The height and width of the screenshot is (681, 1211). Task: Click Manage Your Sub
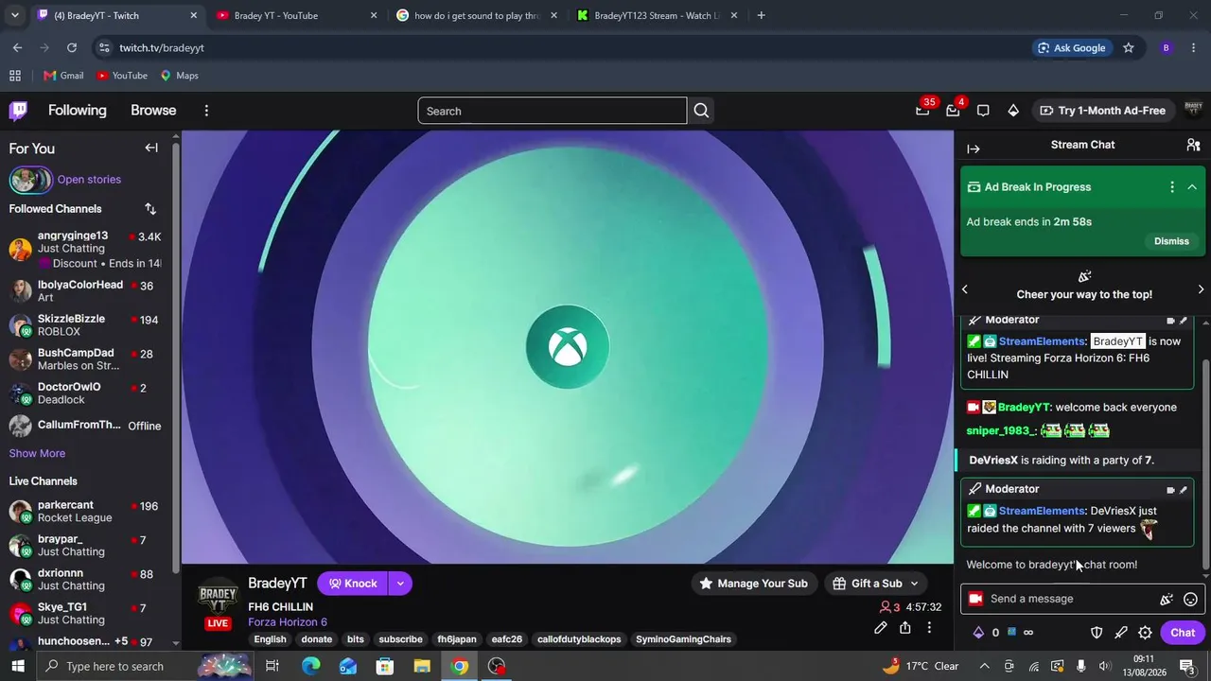[x=754, y=584]
